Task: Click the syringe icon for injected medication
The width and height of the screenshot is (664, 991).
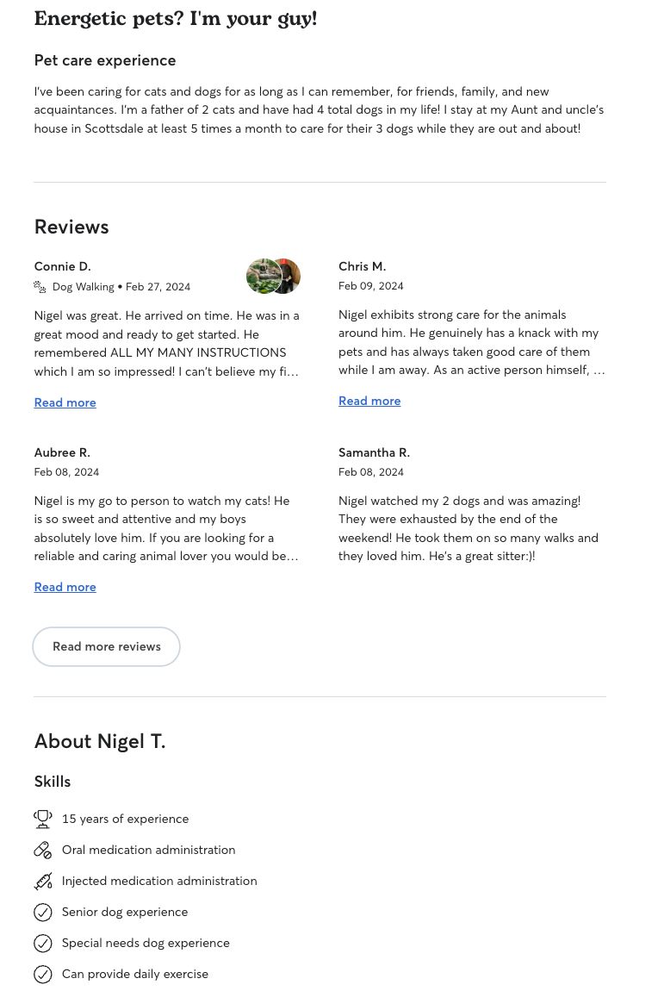Action: pyautogui.click(x=42, y=881)
